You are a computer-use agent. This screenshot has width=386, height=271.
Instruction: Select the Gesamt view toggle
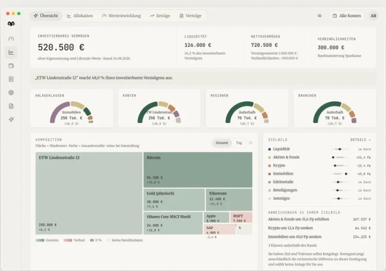click(222, 142)
